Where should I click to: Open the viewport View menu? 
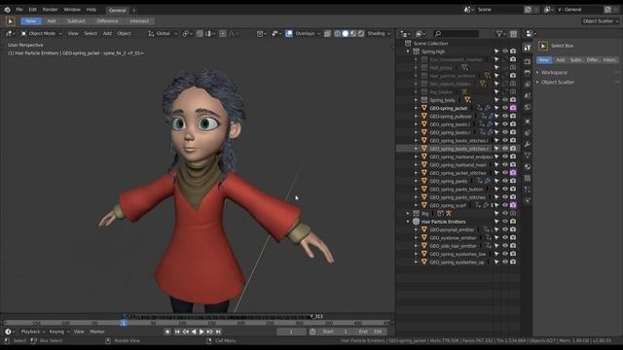[73, 34]
